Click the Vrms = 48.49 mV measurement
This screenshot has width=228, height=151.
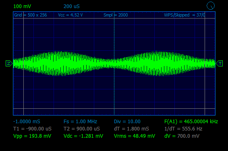pyautogui.click(x=135, y=136)
